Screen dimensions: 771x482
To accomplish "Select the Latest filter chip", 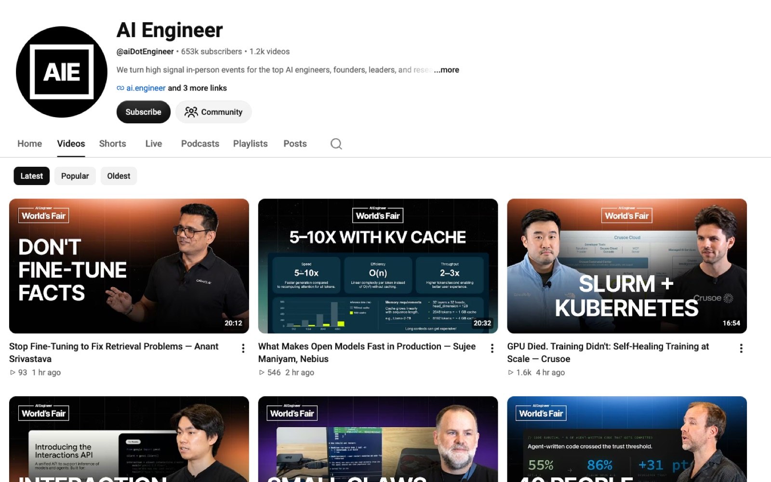I will point(32,176).
